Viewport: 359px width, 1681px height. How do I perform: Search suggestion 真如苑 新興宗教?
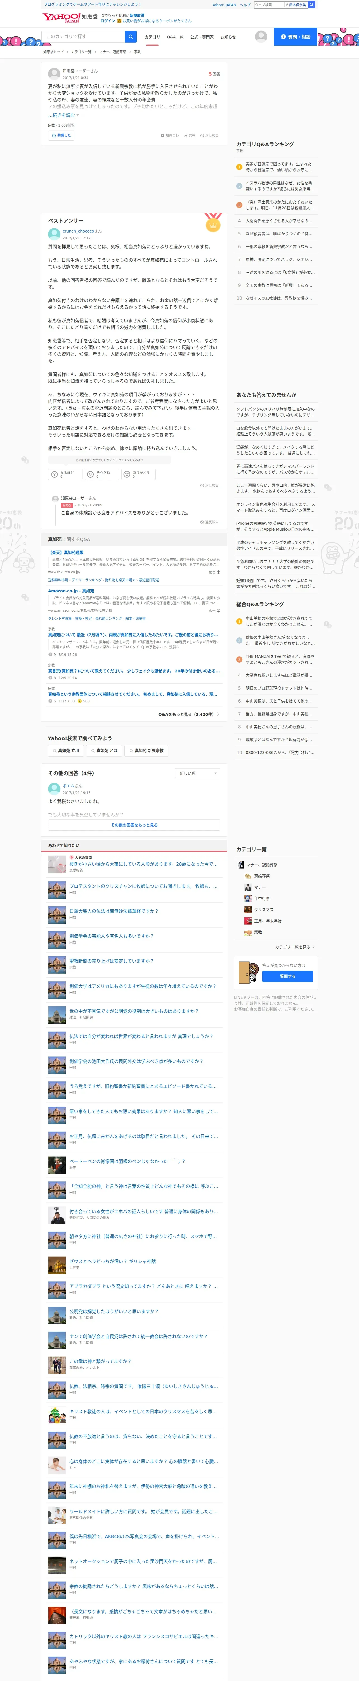[x=146, y=751]
